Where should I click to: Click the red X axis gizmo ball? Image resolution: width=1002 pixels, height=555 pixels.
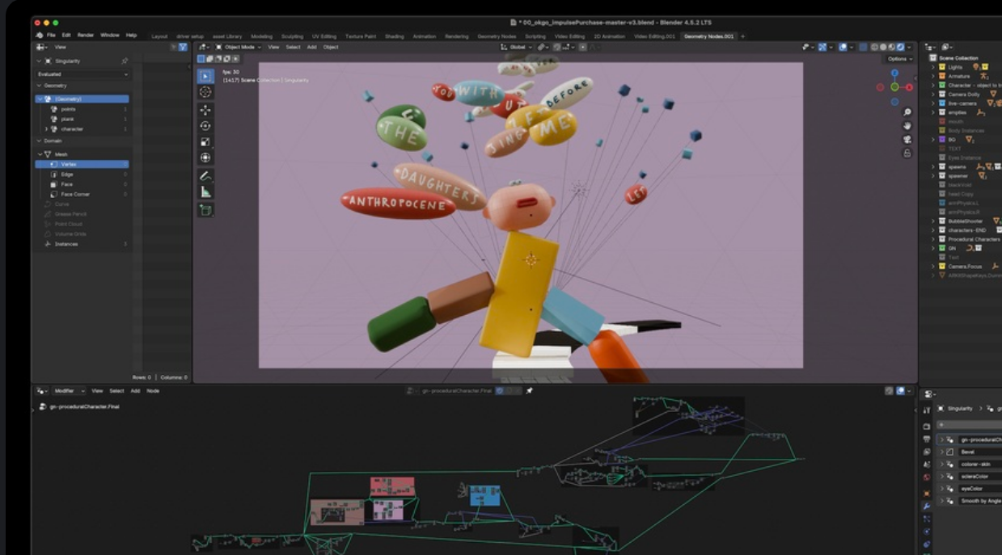point(909,87)
